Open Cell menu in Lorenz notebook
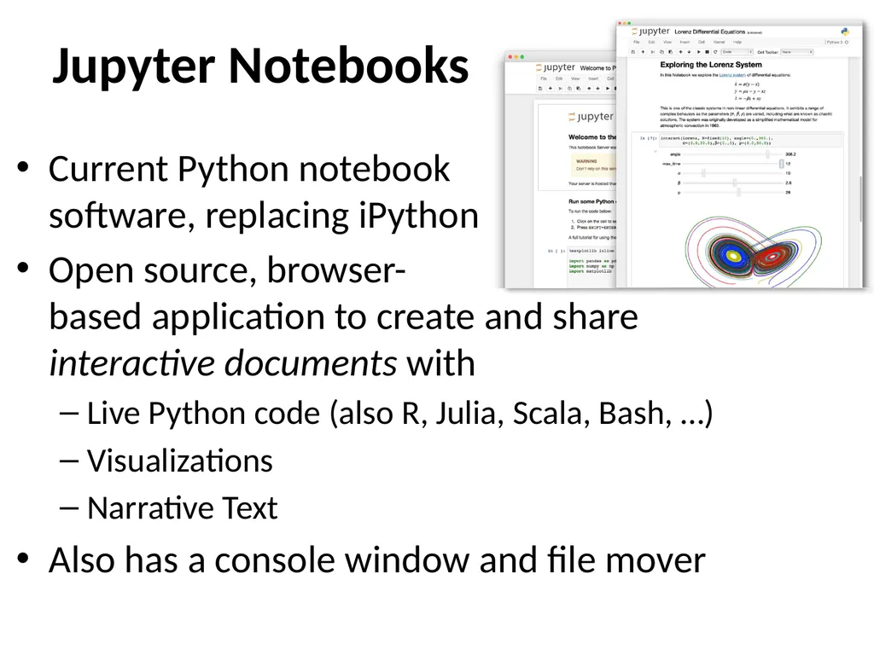The image size is (874, 655). tap(702, 42)
